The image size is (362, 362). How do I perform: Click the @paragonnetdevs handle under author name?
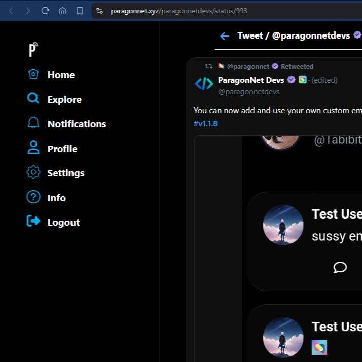point(248,92)
